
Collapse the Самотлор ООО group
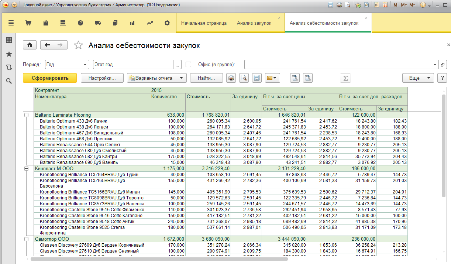pyautogui.click(x=26, y=239)
